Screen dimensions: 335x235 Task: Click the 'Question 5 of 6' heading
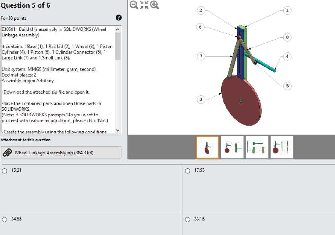(x=25, y=5)
